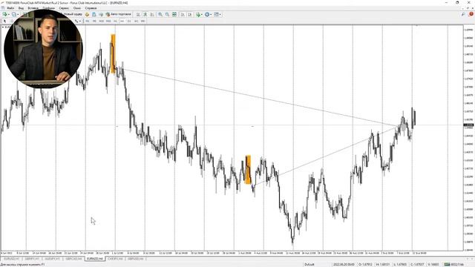Select the lower orange highlighted rectangle on chart
475x267 pixels.
coord(248,170)
